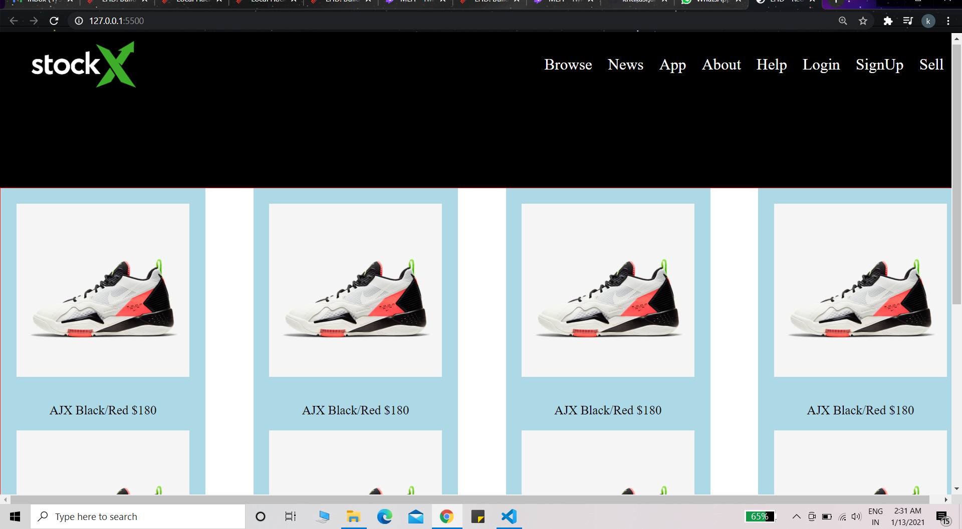Screen dimensions: 962x529
Task: Switch to Google Chrome on the taskbar
Action: (447, 516)
